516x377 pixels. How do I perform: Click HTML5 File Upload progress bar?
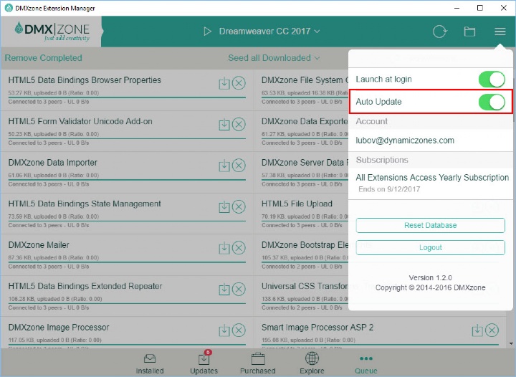click(x=305, y=221)
